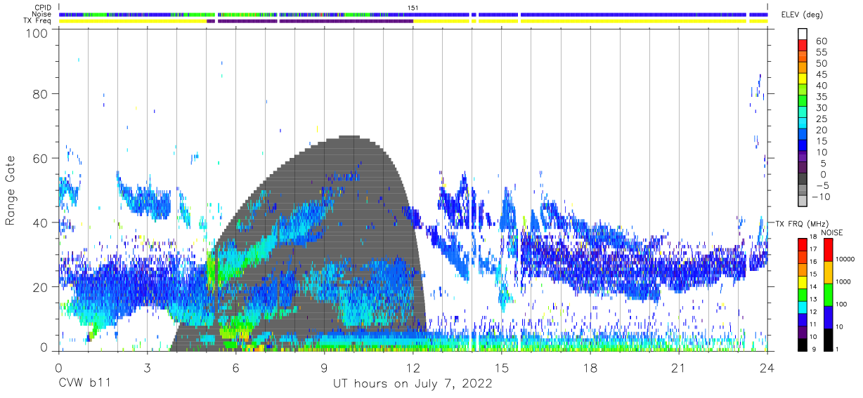Click the 9 tick label on UT hours axis
Image resolution: width=863 pixels, height=398 pixels.
point(324,367)
